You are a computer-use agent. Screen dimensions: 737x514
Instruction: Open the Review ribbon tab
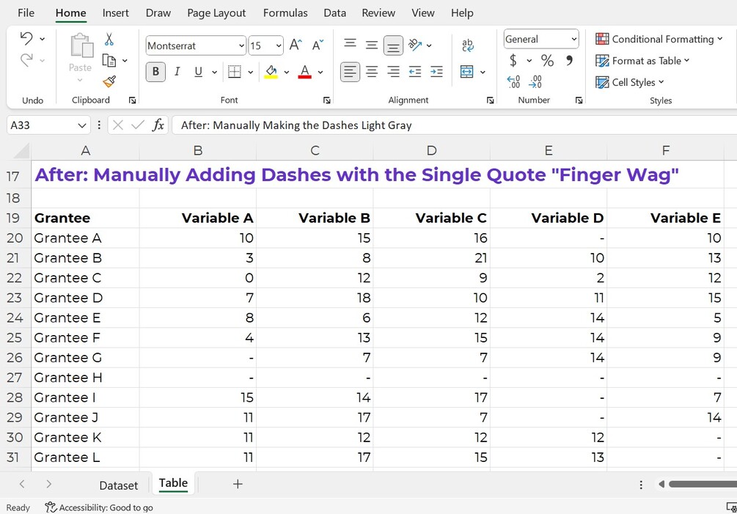378,13
